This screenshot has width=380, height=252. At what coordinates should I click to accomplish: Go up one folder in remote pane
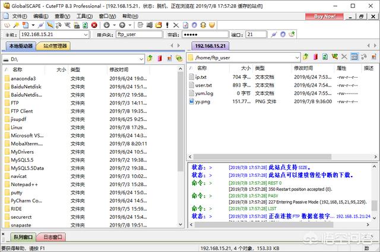(306, 57)
